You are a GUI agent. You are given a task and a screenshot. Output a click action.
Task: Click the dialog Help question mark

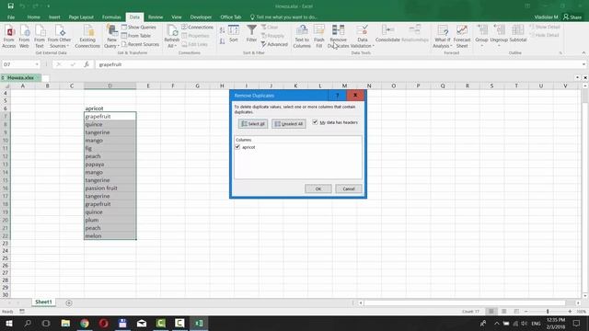(338, 96)
